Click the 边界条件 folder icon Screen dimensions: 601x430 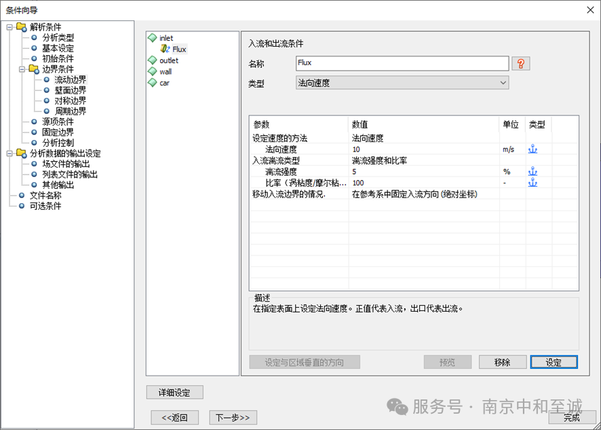pyautogui.click(x=34, y=69)
